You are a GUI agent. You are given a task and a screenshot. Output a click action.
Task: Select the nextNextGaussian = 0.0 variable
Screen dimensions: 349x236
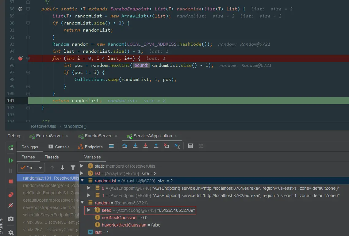125,218
